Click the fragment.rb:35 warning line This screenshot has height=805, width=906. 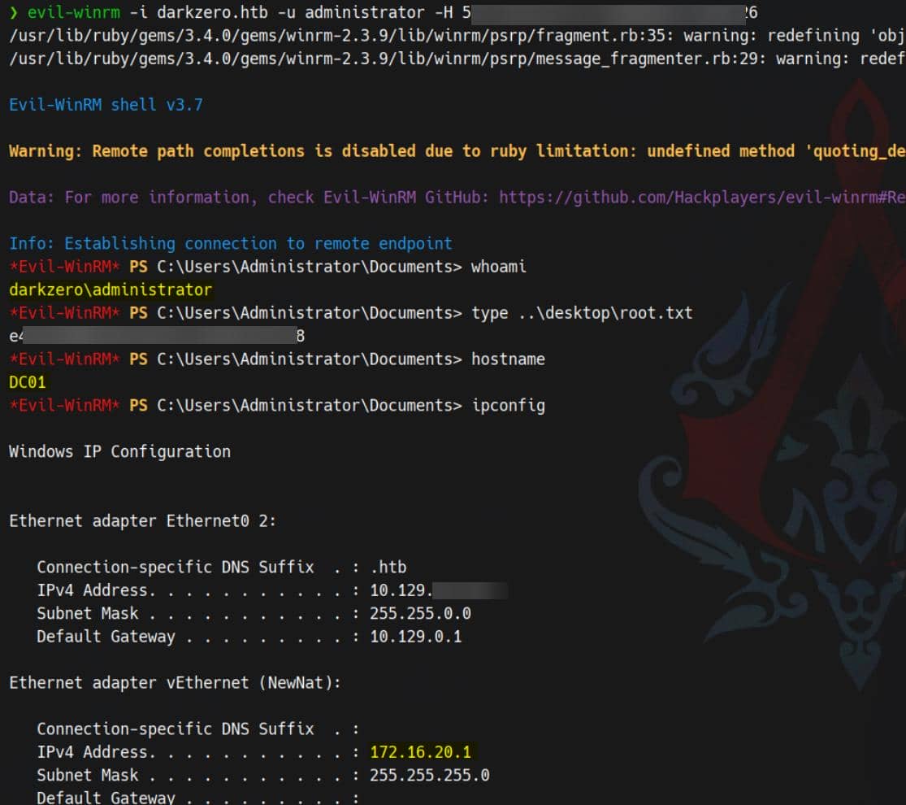click(457, 35)
